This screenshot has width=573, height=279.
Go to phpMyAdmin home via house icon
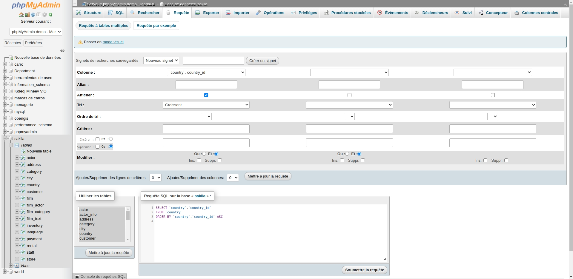coord(21,15)
